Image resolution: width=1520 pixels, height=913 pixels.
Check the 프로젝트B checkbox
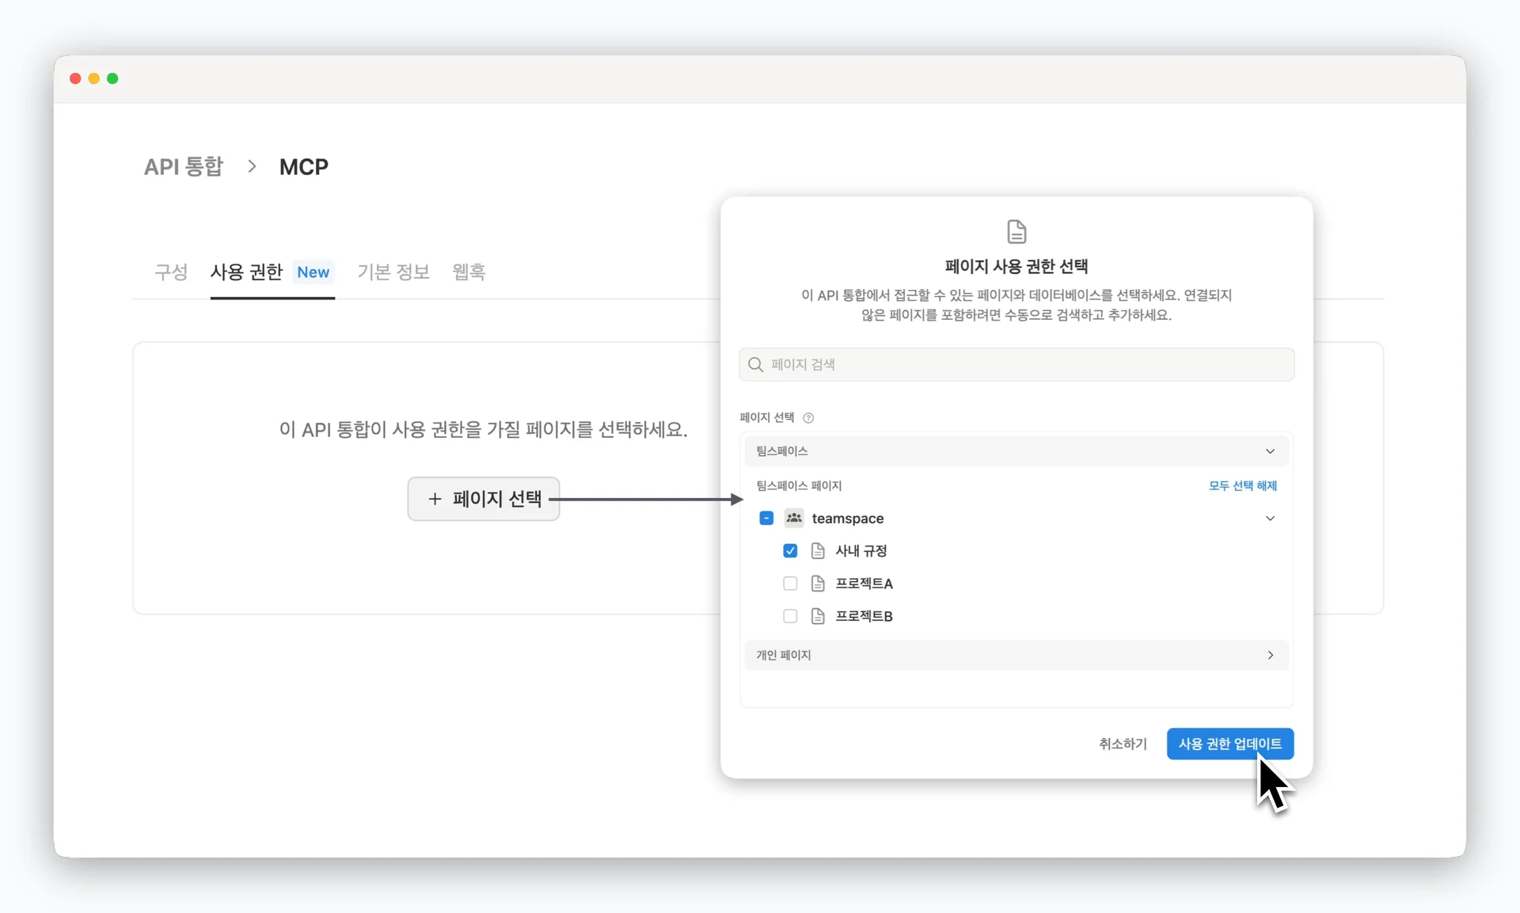tap(790, 616)
